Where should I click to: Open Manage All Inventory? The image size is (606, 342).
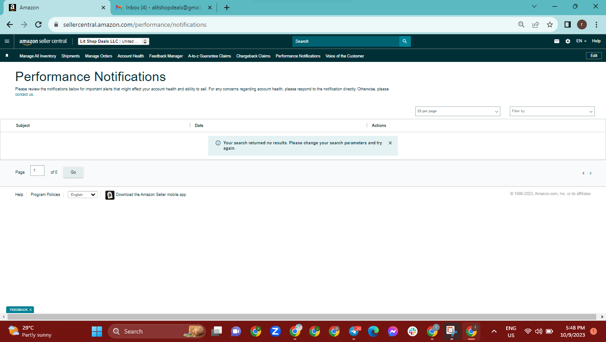pos(38,56)
